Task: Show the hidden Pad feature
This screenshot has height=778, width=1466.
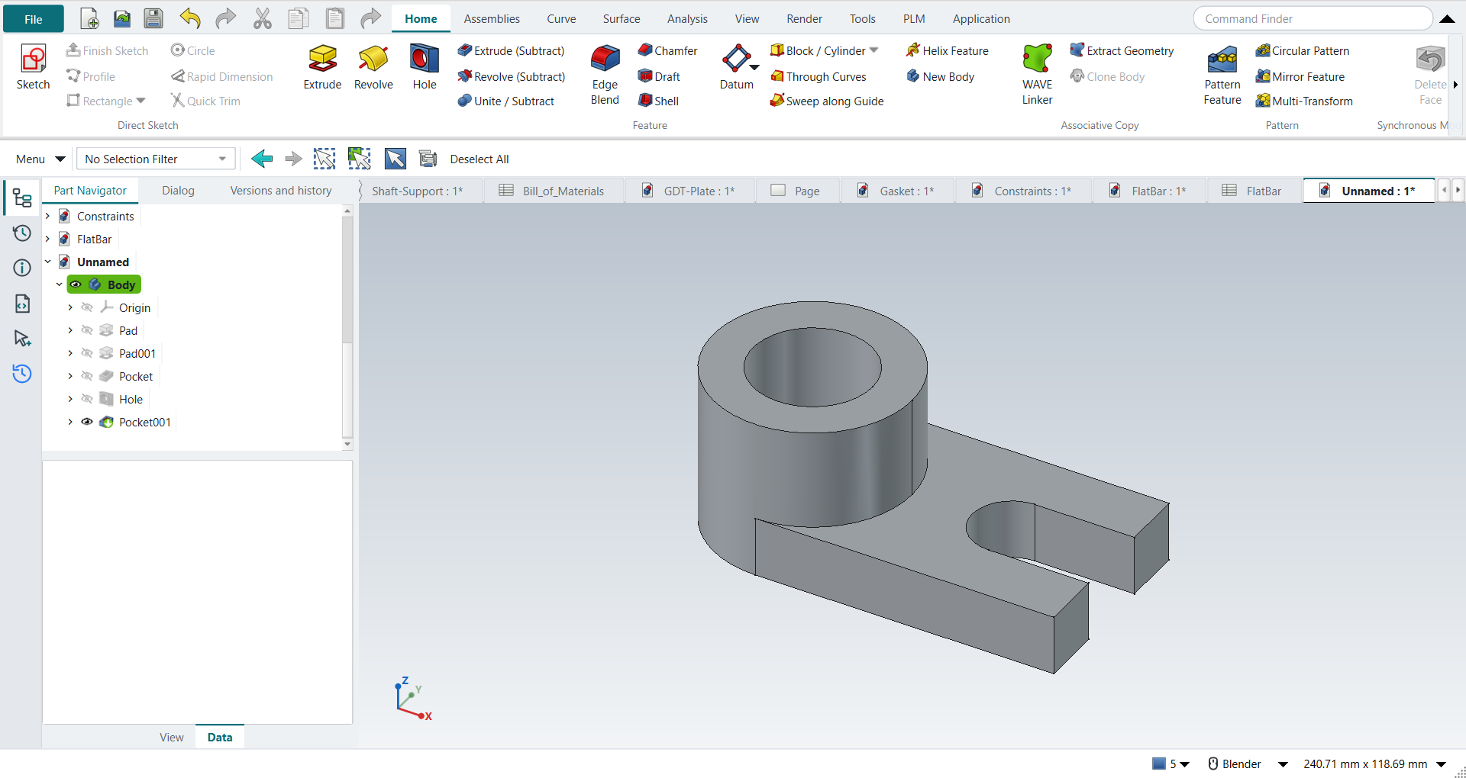Action: 87,330
